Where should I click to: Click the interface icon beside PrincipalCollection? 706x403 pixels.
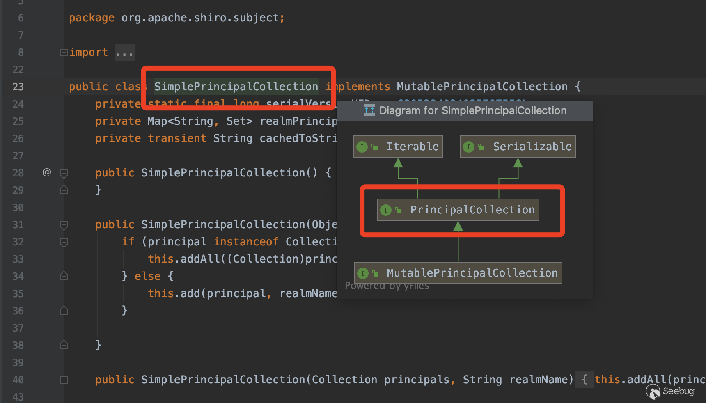point(385,210)
